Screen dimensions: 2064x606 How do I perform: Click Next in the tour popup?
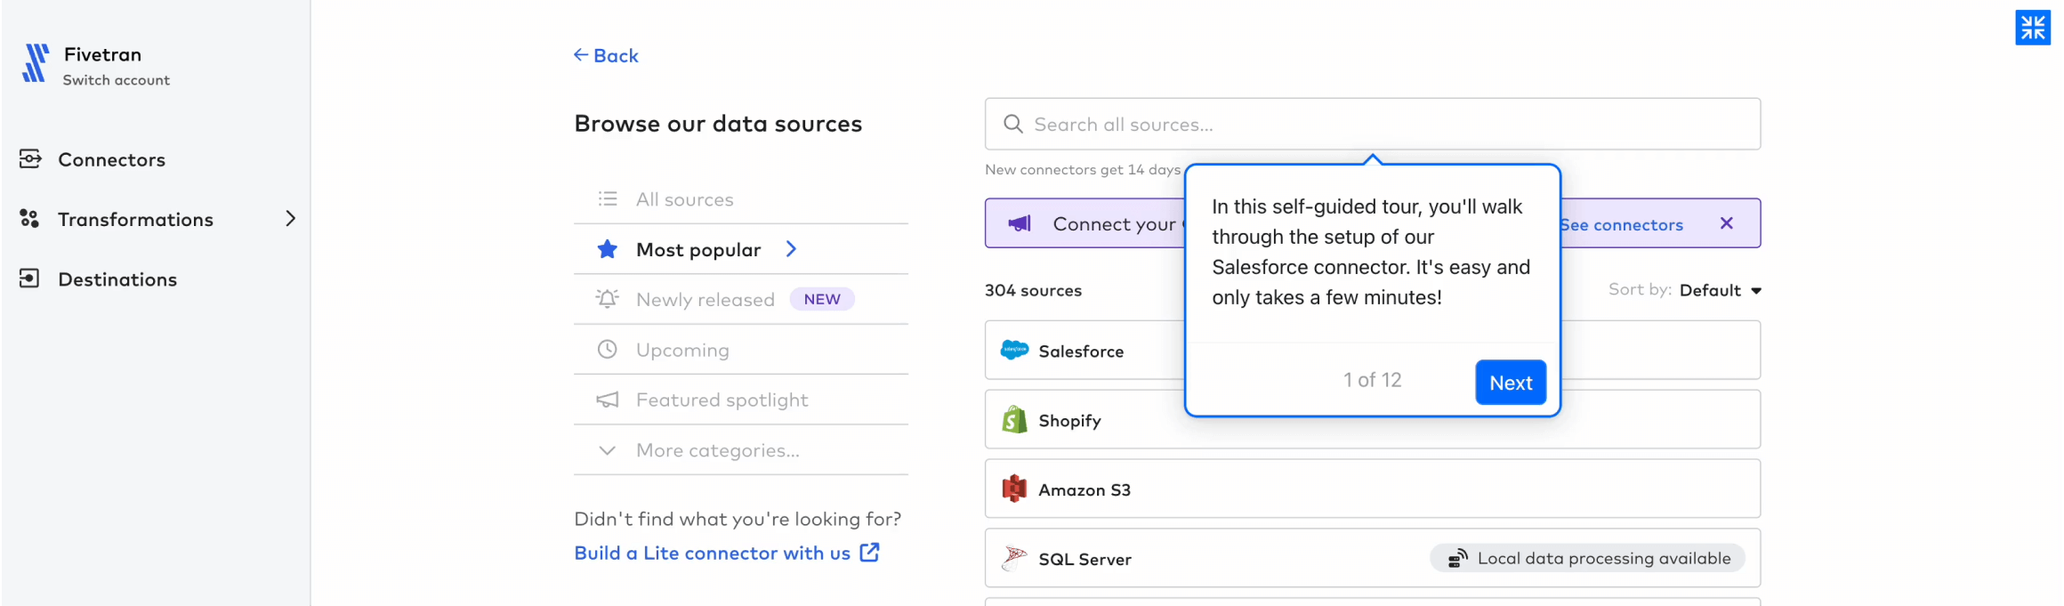[x=1511, y=383]
